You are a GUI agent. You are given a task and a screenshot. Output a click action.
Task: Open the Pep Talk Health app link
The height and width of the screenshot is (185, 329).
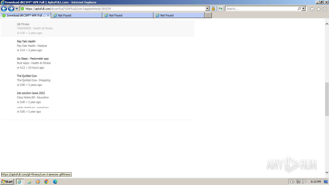pos(26,41)
